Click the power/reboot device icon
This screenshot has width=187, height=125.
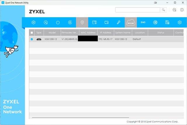[58, 22]
